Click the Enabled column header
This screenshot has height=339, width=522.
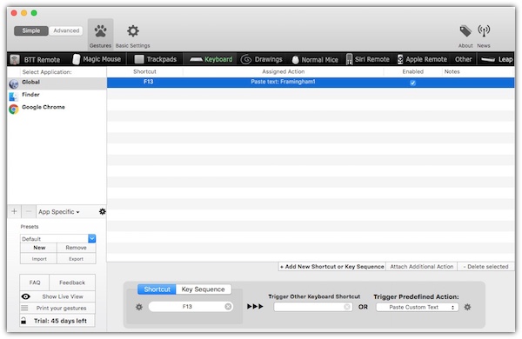point(412,71)
